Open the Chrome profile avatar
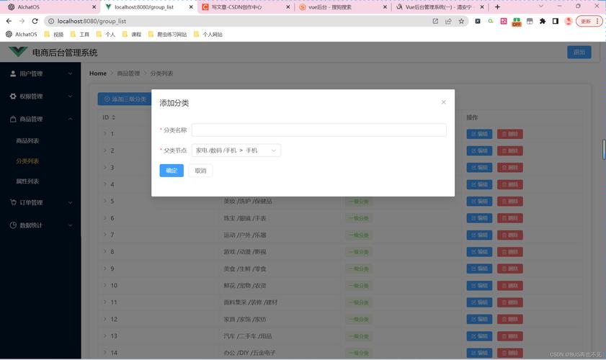Viewport: 606px width, 360px height. [x=568, y=22]
